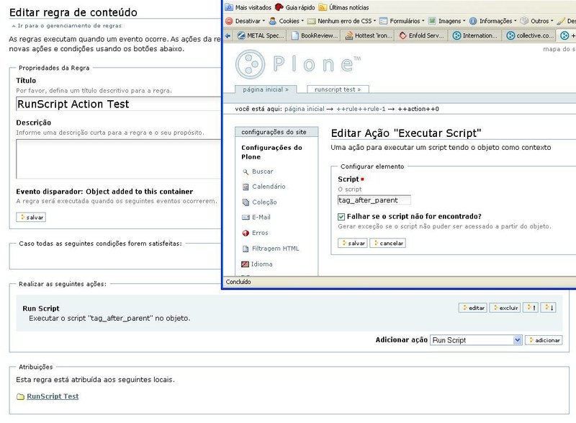Click the Coleção icon in sidebar

(246, 202)
